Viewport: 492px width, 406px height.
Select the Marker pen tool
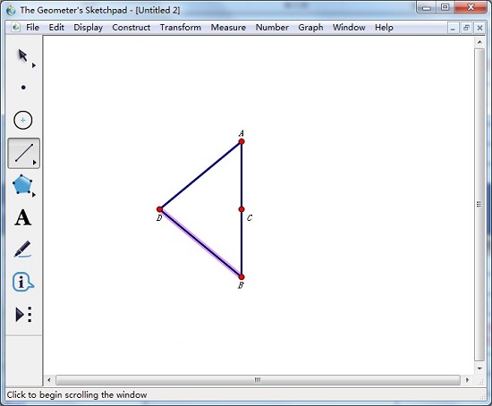pos(22,250)
